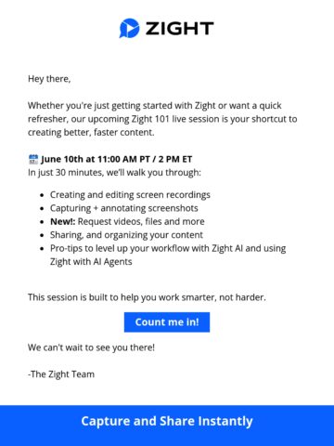
Task: Click the calendar emoji beside June 10th
Action: 33,159
